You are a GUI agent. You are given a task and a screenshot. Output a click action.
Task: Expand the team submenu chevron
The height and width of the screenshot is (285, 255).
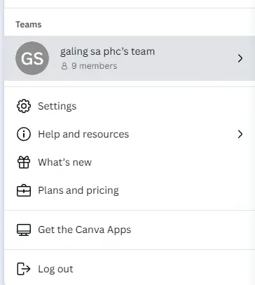pos(240,58)
